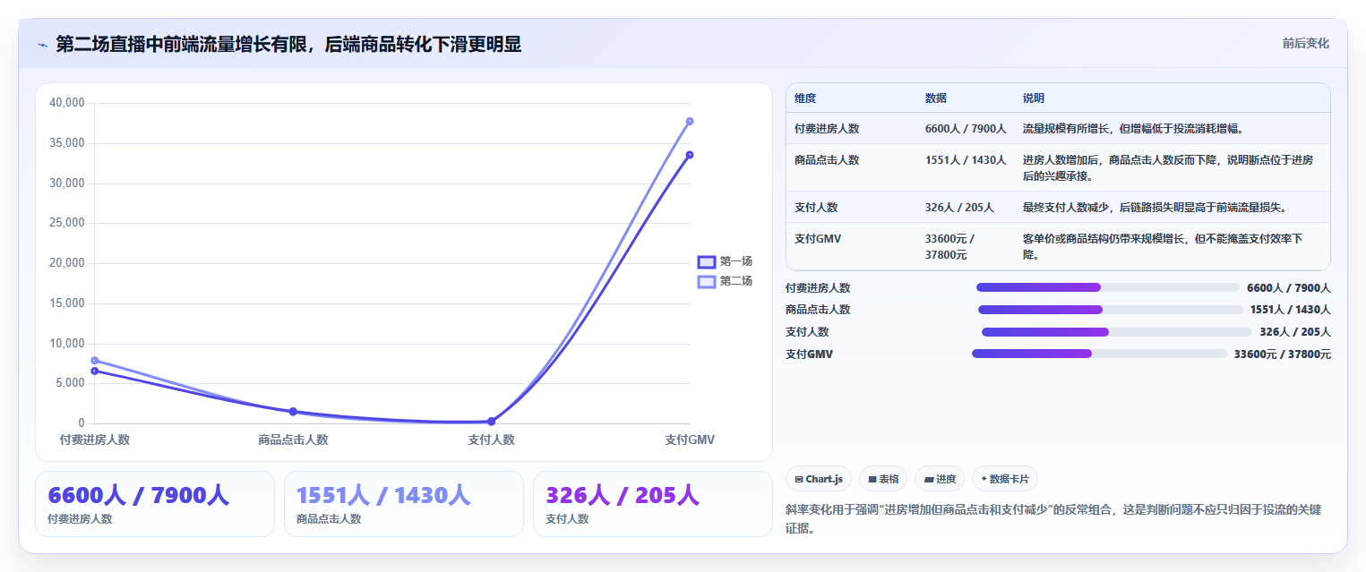Click the table value 6600人 / 7900人
Viewport: 1366px width, 572px height.
[x=966, y=129]
